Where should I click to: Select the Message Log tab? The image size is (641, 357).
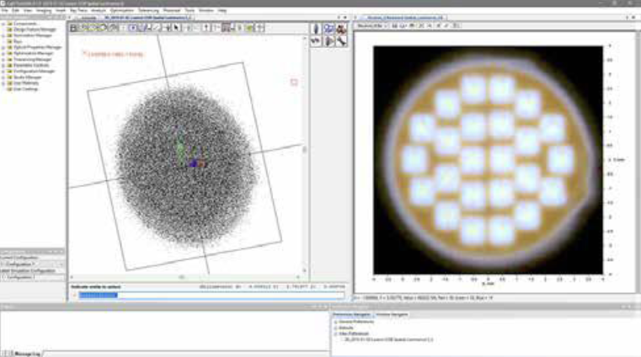coord(23,354)
